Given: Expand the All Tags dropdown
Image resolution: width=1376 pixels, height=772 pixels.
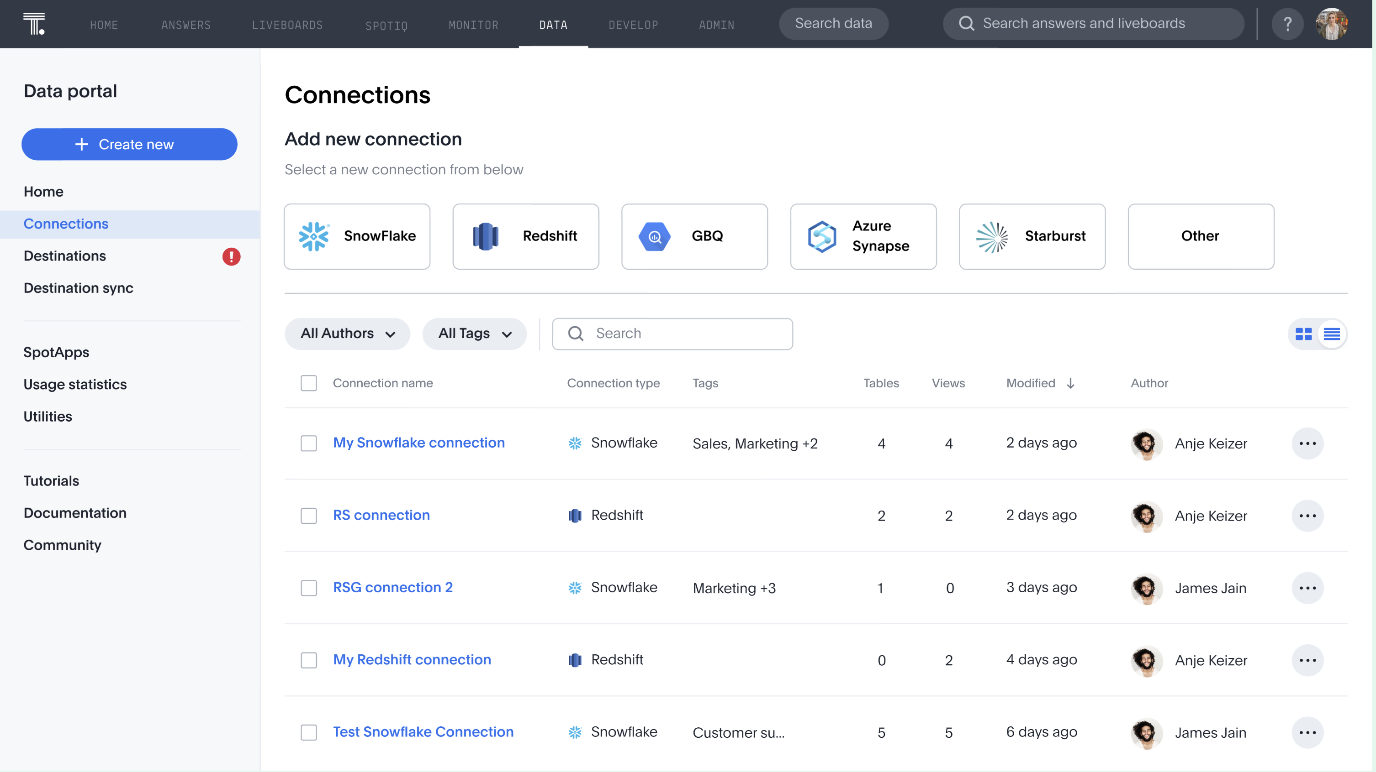Looking at the screenshot, I should point(474,334).
